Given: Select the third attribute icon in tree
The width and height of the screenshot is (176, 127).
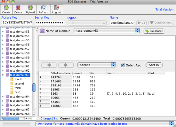Looking at the screenshot, I should point(12,88).
